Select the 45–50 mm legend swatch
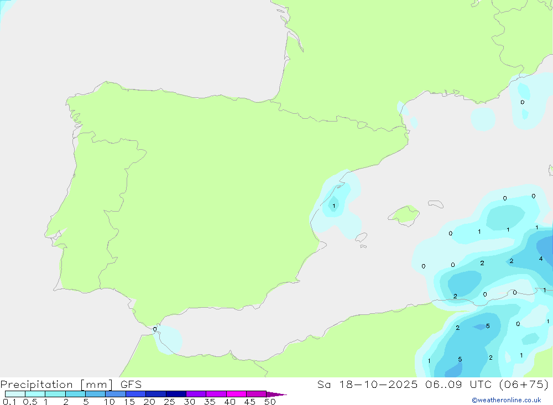The height and width of the screenshot is (405, 553). pos(256,394)
